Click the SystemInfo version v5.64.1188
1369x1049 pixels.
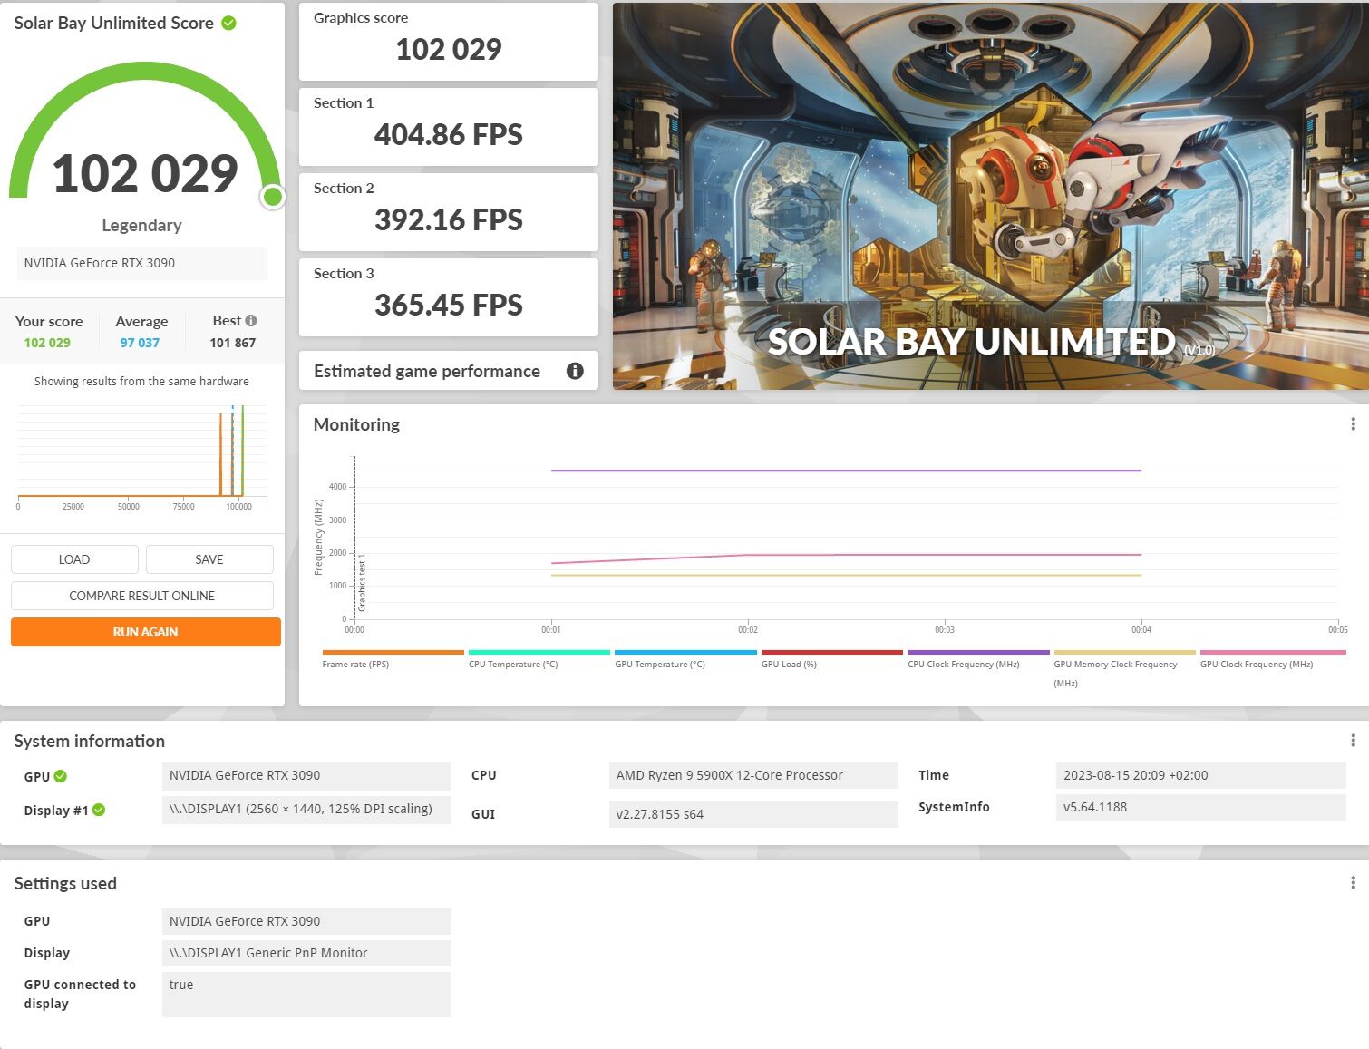[1200, 807]
